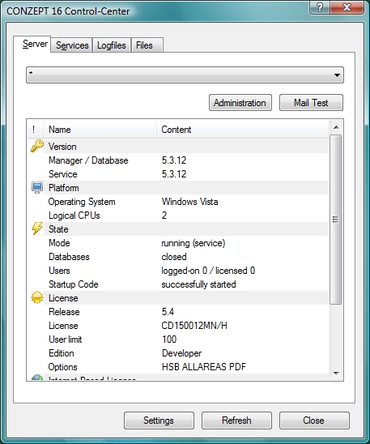The width and height of the screenshot is (370, 444).
Task: Click the exclamation mark column header
Action: [36, 130]
